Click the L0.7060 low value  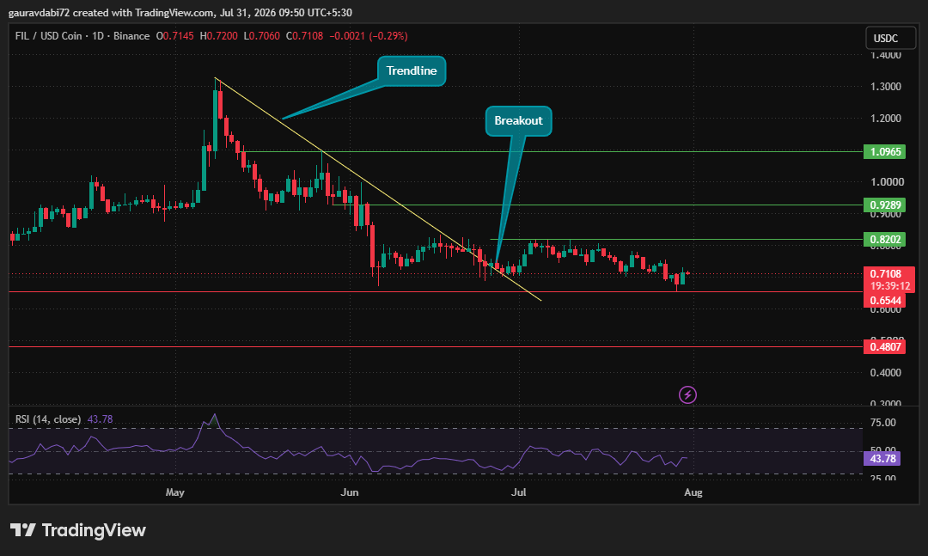261,36
